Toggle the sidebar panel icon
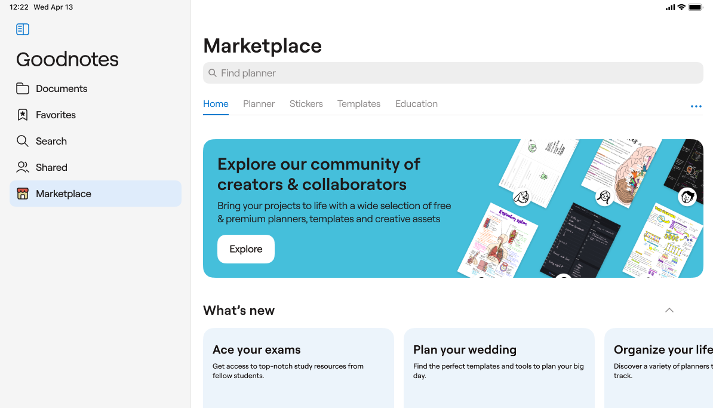This screenshot has width=713, height=408. [x=23, y=29]
